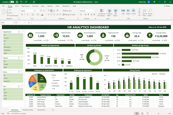Clear the Department slicer filter

point(22,32)
